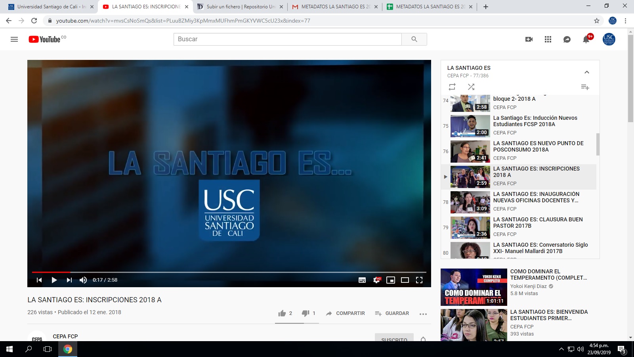
Task: Click the COMPARTIR share button
Action: pyautogui.click(x=345, y=313)
